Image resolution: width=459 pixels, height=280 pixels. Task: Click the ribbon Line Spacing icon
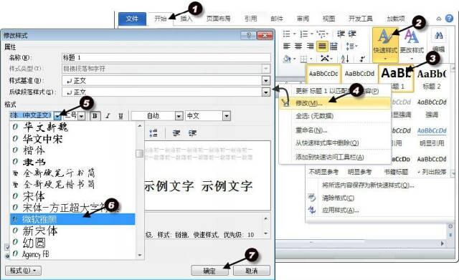coord(350,46)
